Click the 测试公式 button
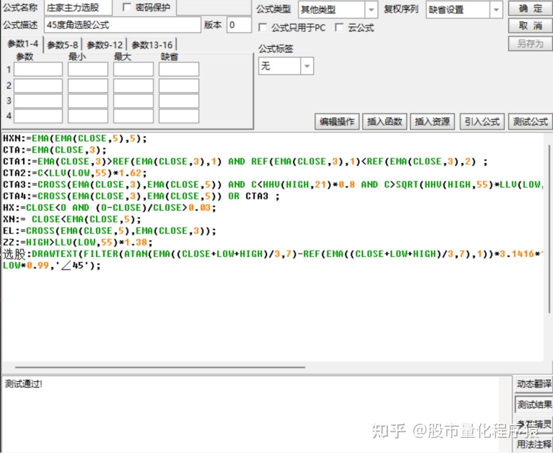This screenshot has height=453, width=553. point(530,121)
